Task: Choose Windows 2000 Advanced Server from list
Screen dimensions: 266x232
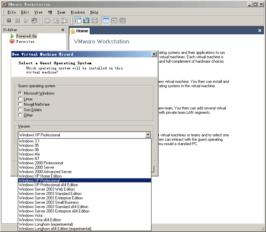Action: point(85,172)
